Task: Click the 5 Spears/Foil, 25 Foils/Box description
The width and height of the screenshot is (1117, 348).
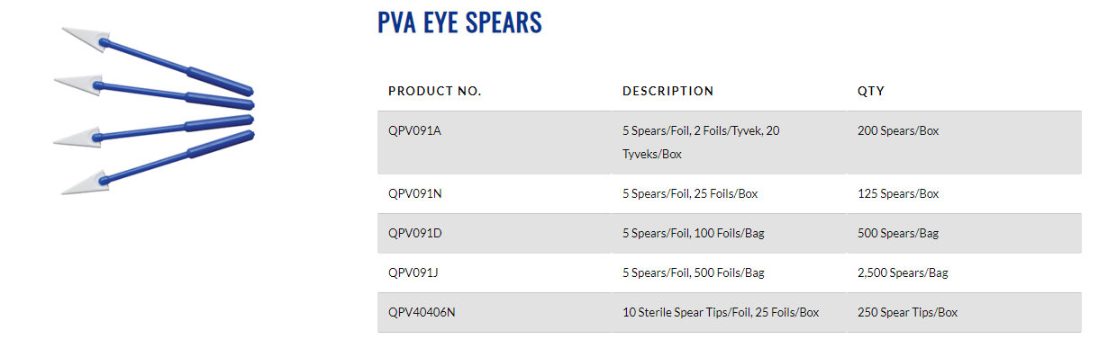Action: pyautogui.click(x=696, y=193)
